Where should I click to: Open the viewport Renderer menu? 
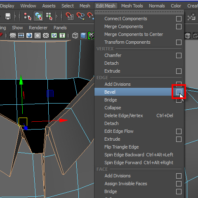click(x=38, y=28)
